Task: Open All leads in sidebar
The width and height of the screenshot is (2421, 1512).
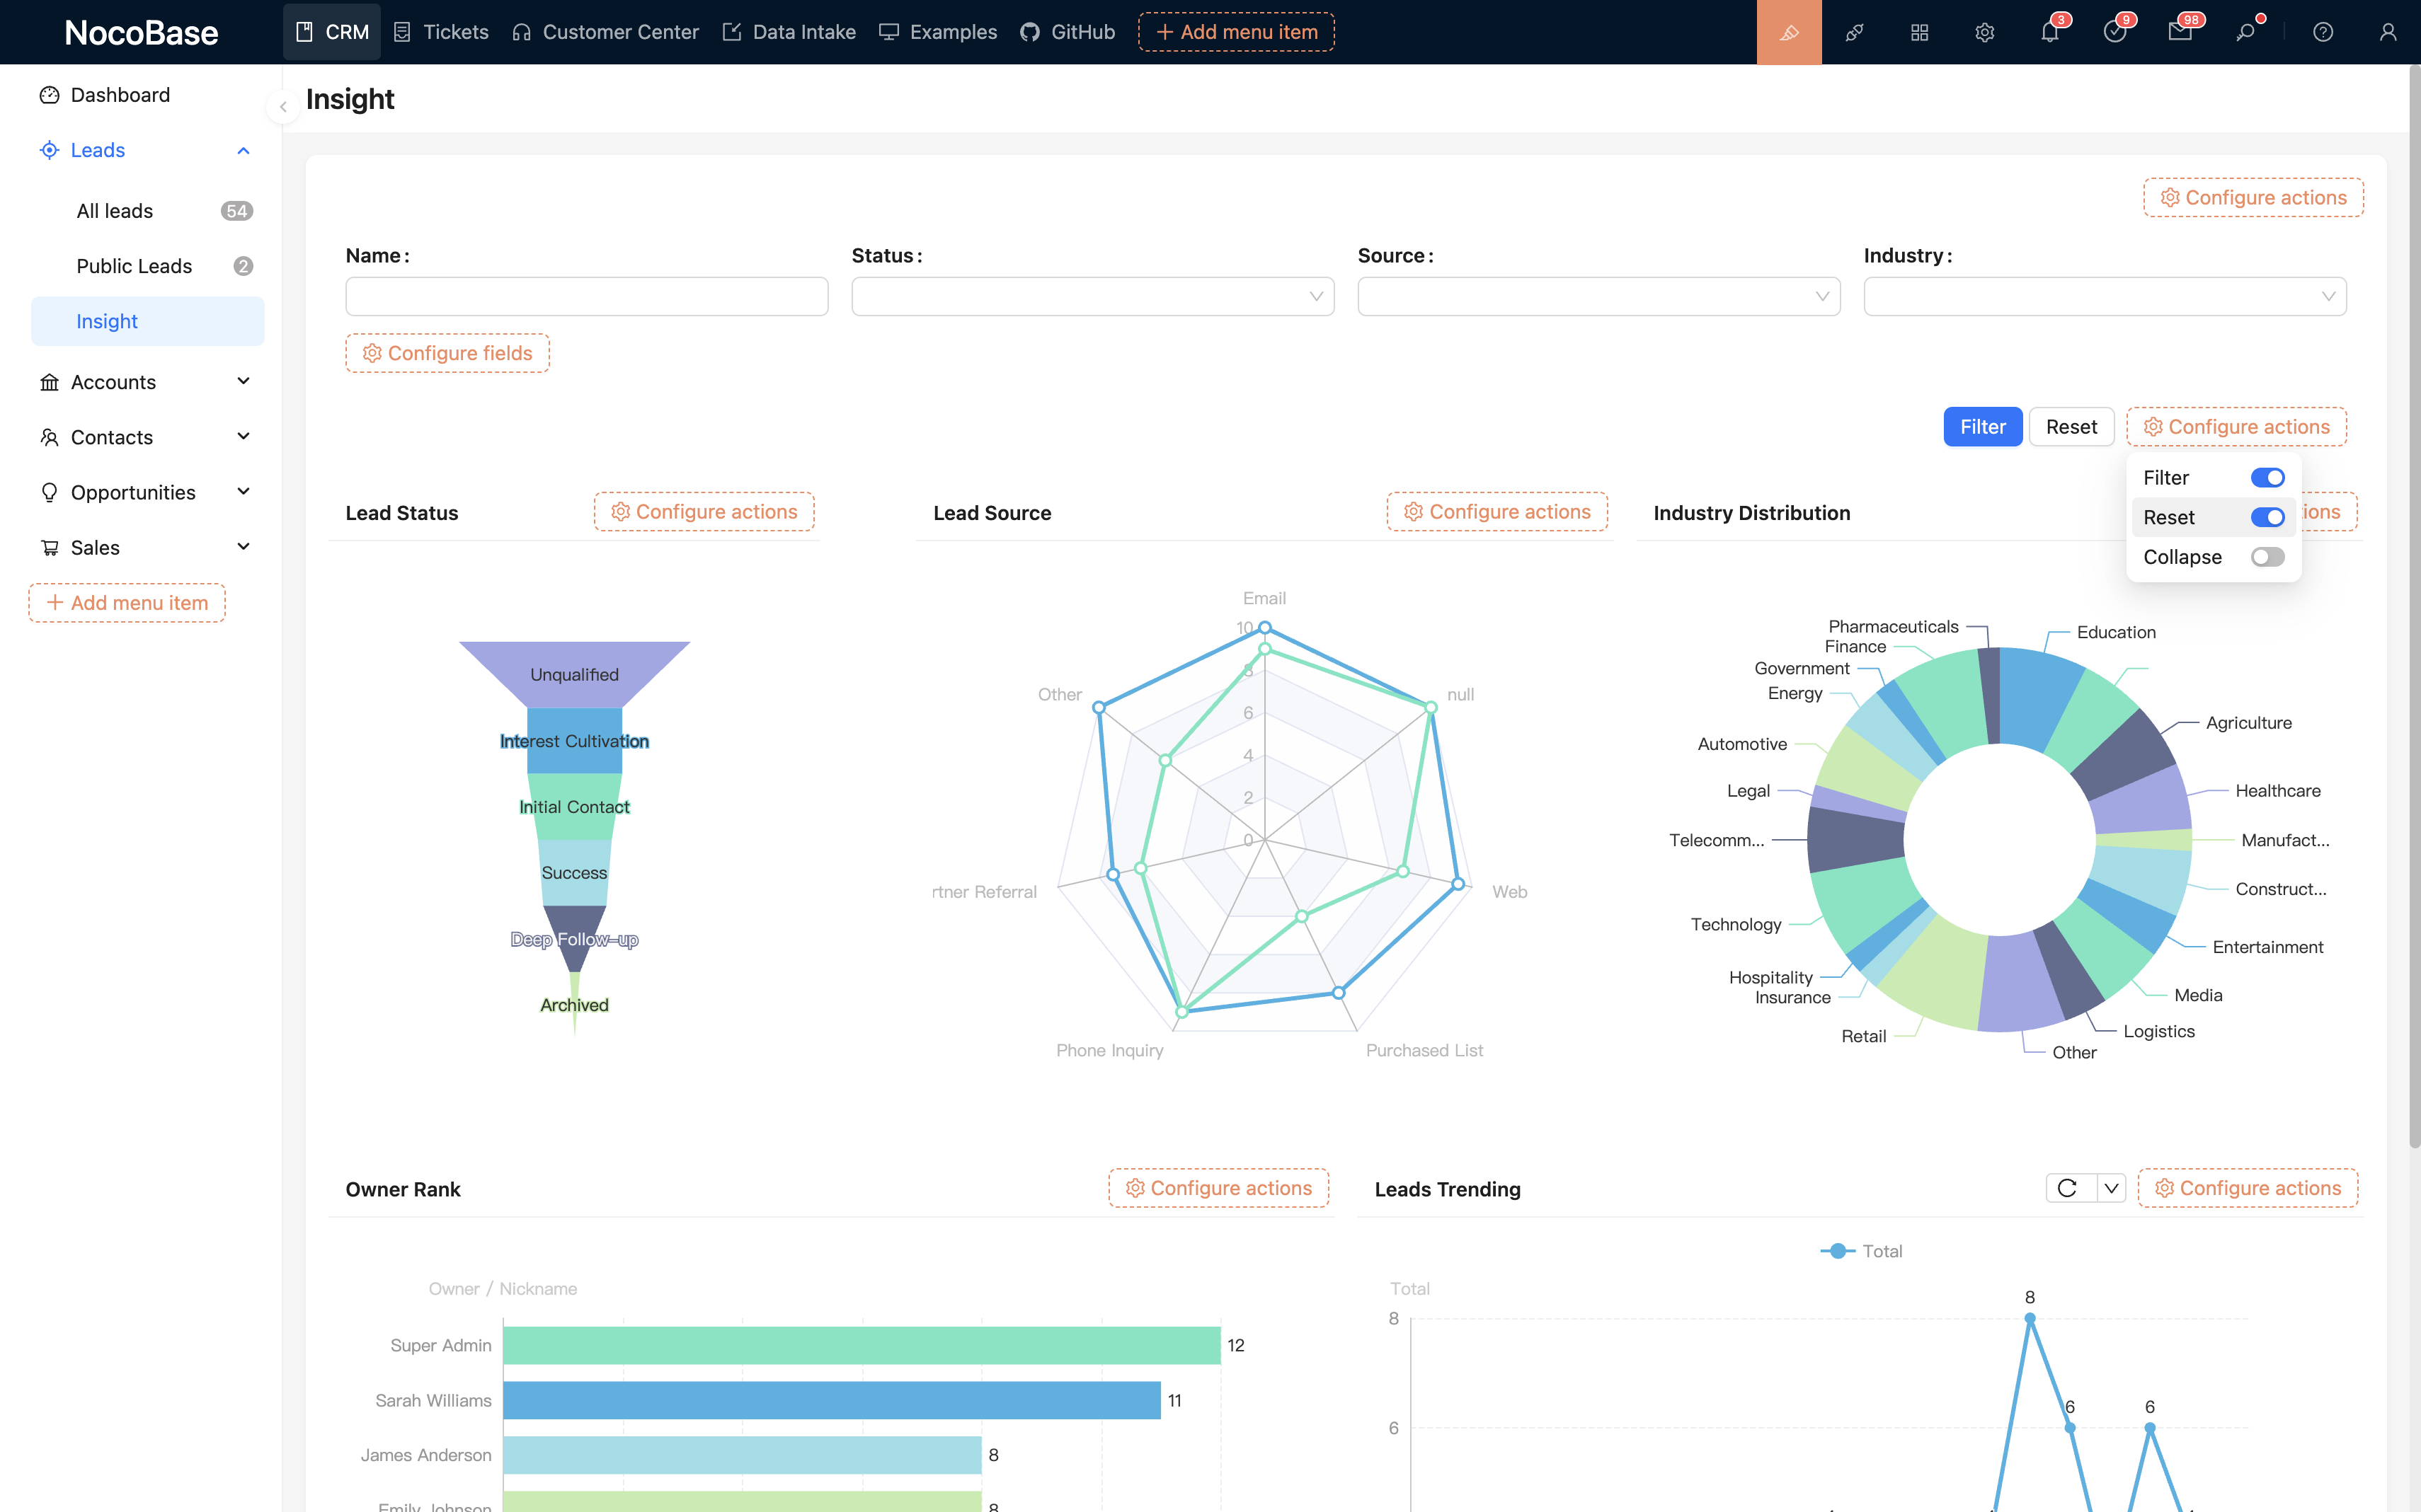Action: [x=115, y=211]
